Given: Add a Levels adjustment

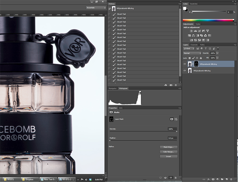Looking at the screenshot, I should (x=195, y=31).
